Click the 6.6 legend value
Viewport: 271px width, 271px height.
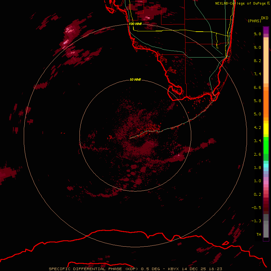257,87
